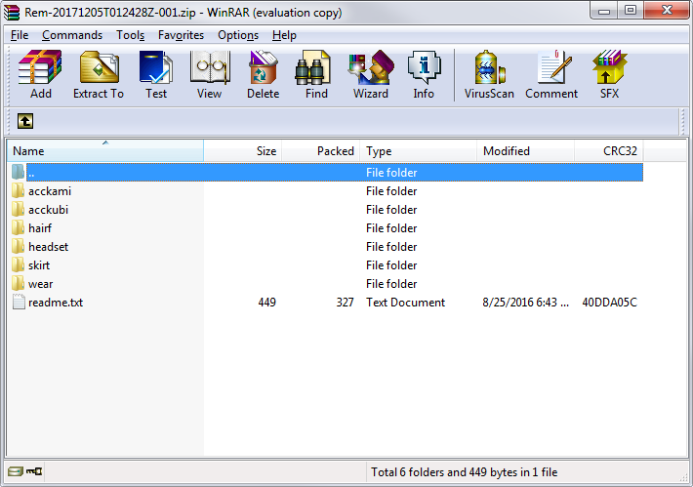Click the 327 packed value of readme.txt
This screenshot has width=693, height=487.
345,303
